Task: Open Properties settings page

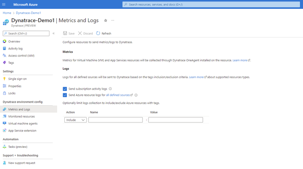Action: click(15, 86)
